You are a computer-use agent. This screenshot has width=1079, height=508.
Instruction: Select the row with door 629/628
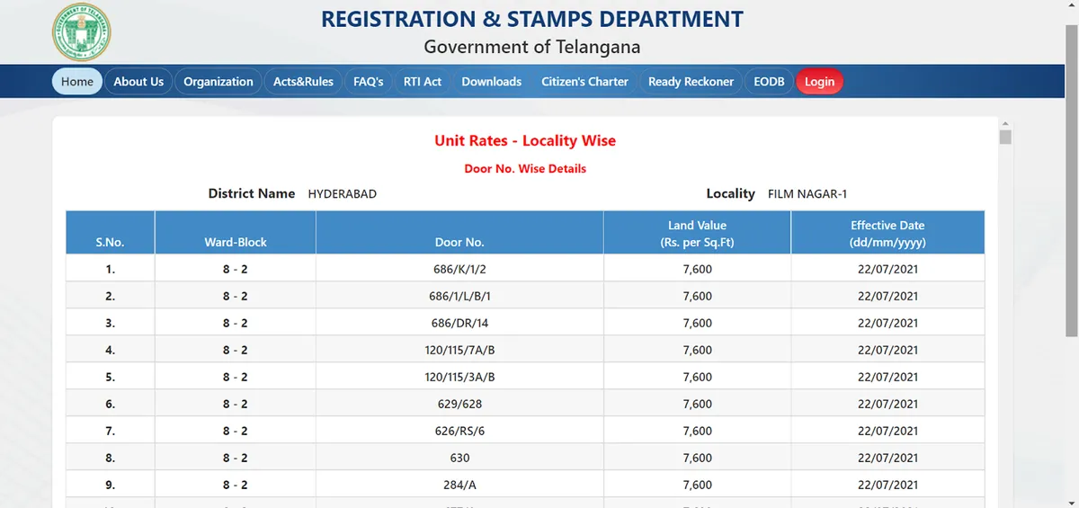459,404
